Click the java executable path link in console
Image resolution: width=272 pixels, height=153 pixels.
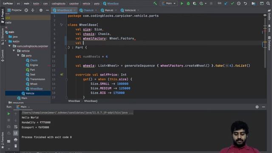coord(77,113)
